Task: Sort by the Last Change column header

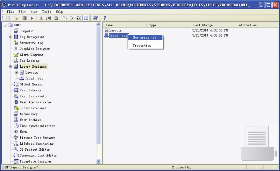Action: (x=203, y=25)
